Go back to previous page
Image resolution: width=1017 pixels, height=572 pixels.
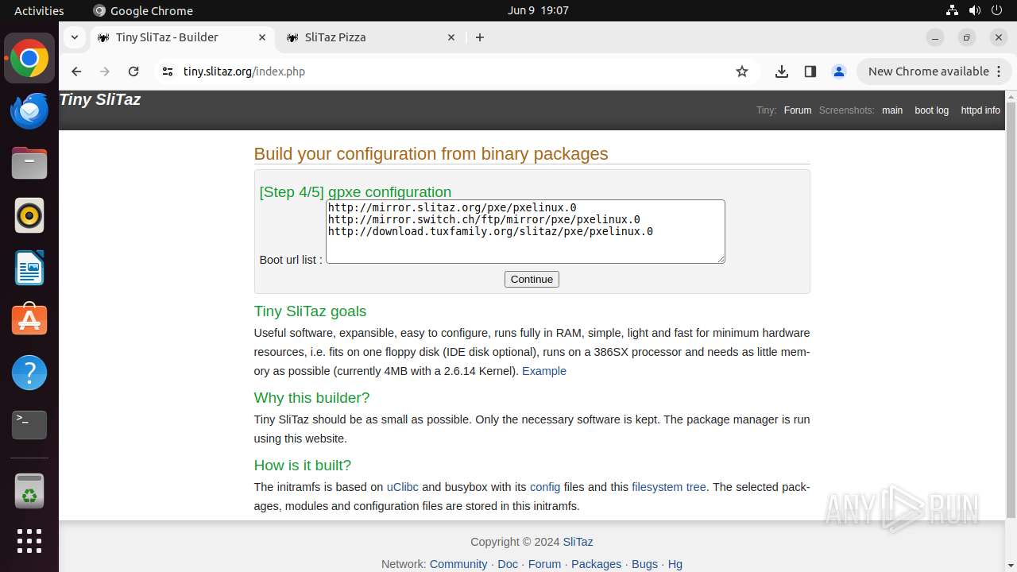76,71
